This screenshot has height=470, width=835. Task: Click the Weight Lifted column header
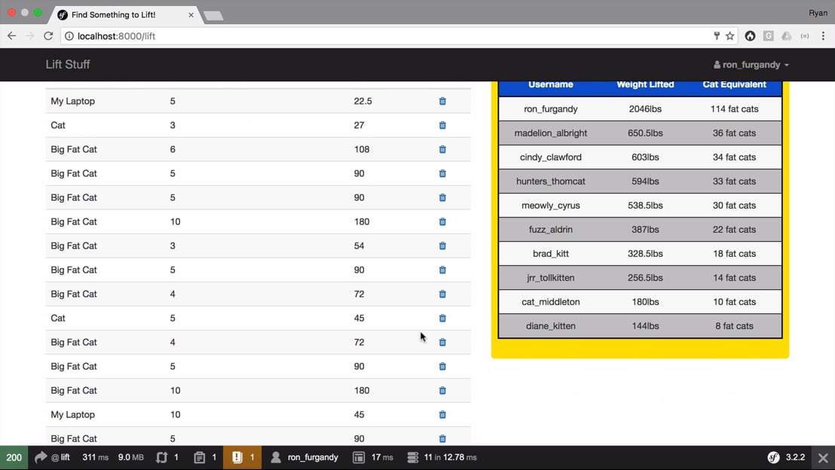[645, 84]
